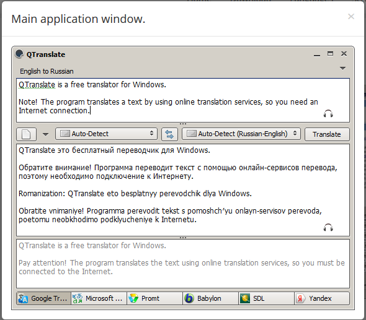This screenshot has height=320, width=366.
Task: Play audio of the source English text
Action: 328,114
